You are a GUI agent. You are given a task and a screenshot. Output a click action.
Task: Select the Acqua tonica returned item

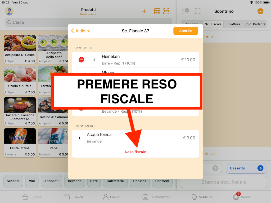click(135, 138)
